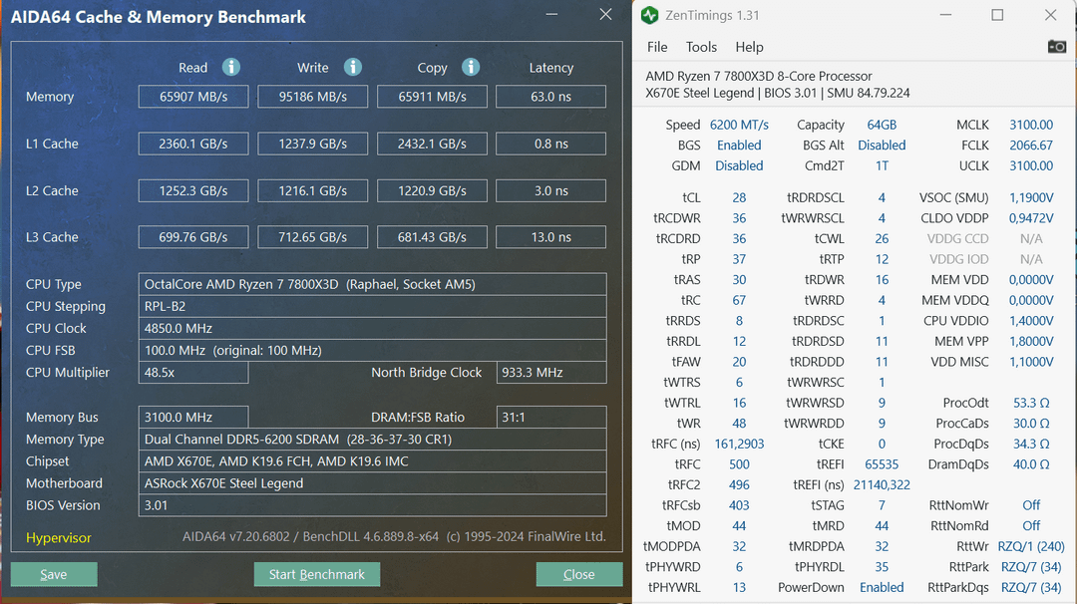Open the Tools menu in ZenTimings
Viewport: 1077px width, 604px height.
pos(701,47)
